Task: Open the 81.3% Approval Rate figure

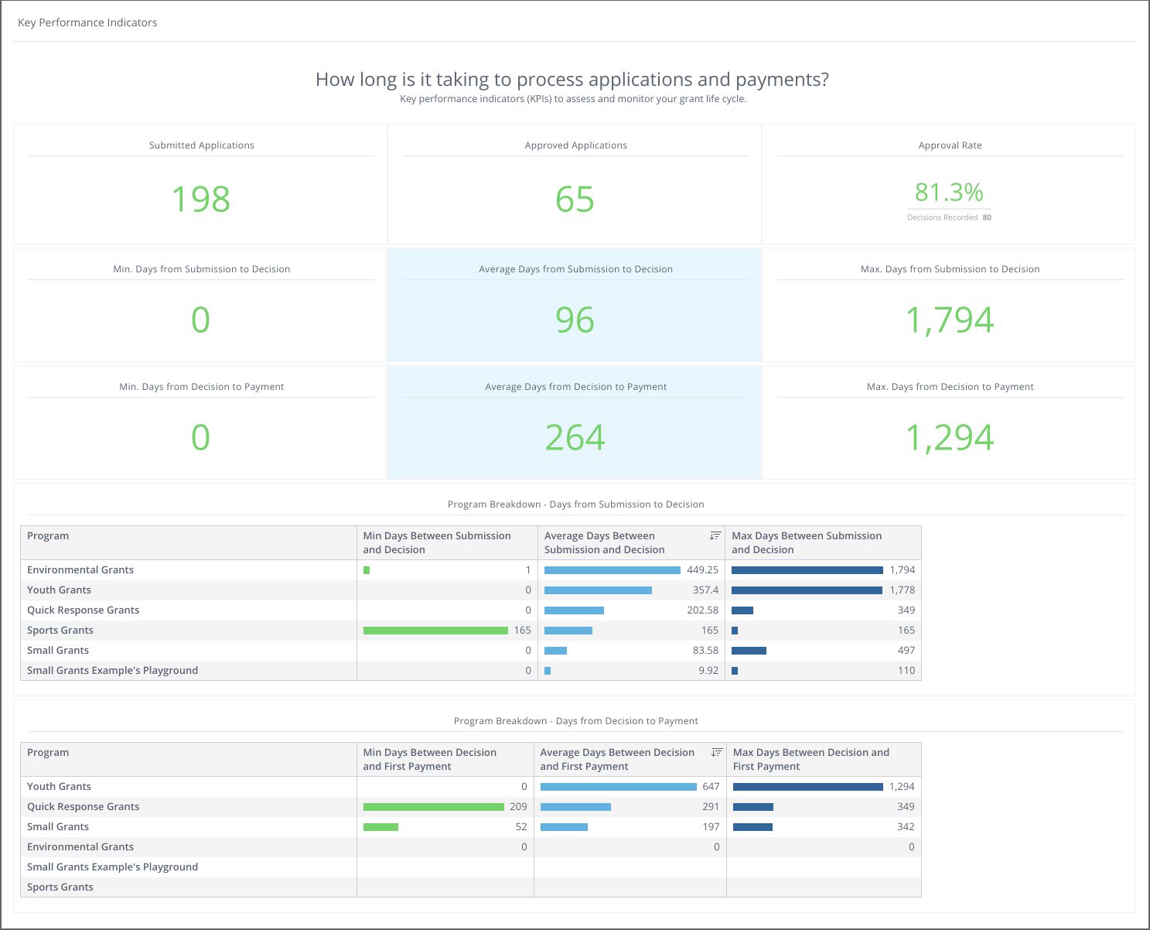Action: (949, 192)
